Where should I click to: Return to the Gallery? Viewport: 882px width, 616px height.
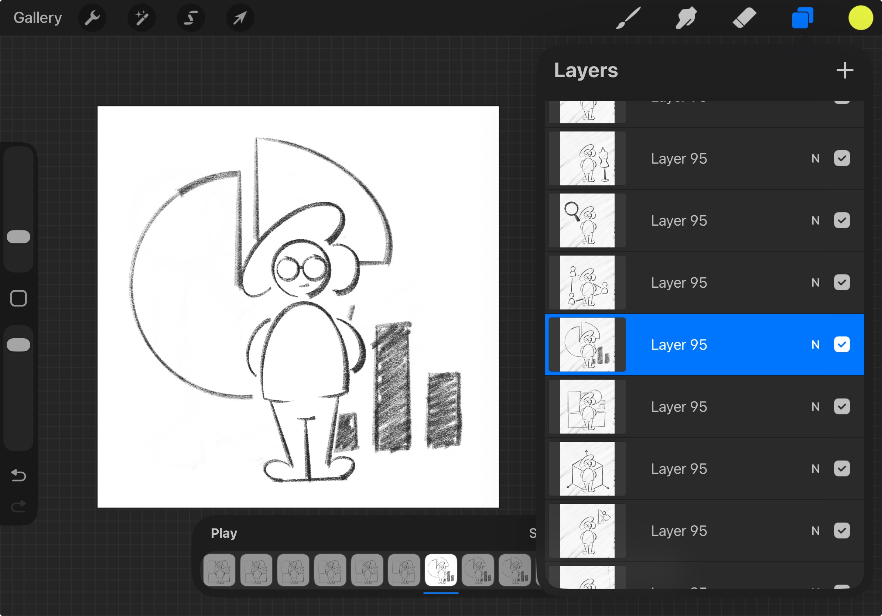coord(38,18)
